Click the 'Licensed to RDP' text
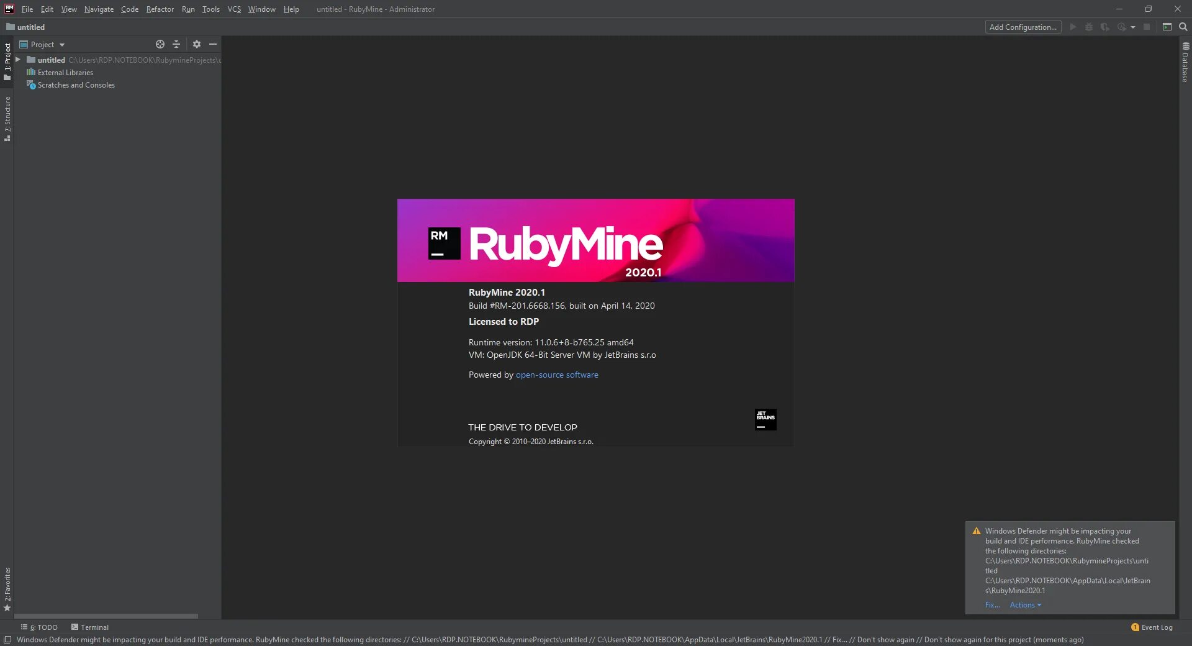The image size is (1192, 646). tap(503, 322)
